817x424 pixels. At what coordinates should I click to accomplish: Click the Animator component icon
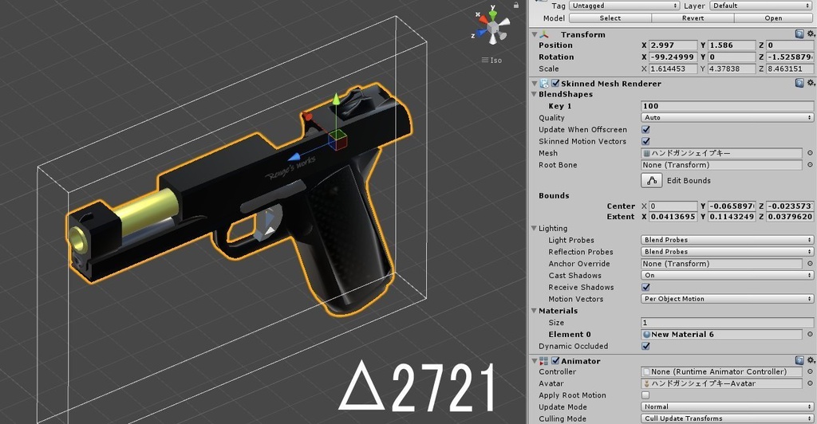[544, 360]
